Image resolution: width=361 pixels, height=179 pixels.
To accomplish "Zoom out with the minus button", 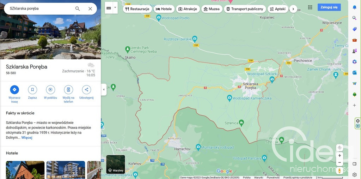I will [x=339, y=162].
